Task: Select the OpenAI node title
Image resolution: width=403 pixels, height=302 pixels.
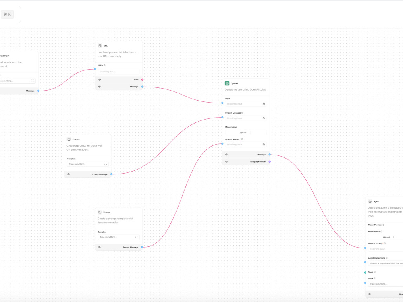Action: [x=234, y=83]
